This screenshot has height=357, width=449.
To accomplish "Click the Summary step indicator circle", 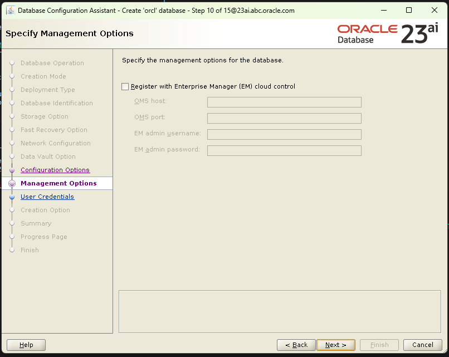I will pos(12,223).
